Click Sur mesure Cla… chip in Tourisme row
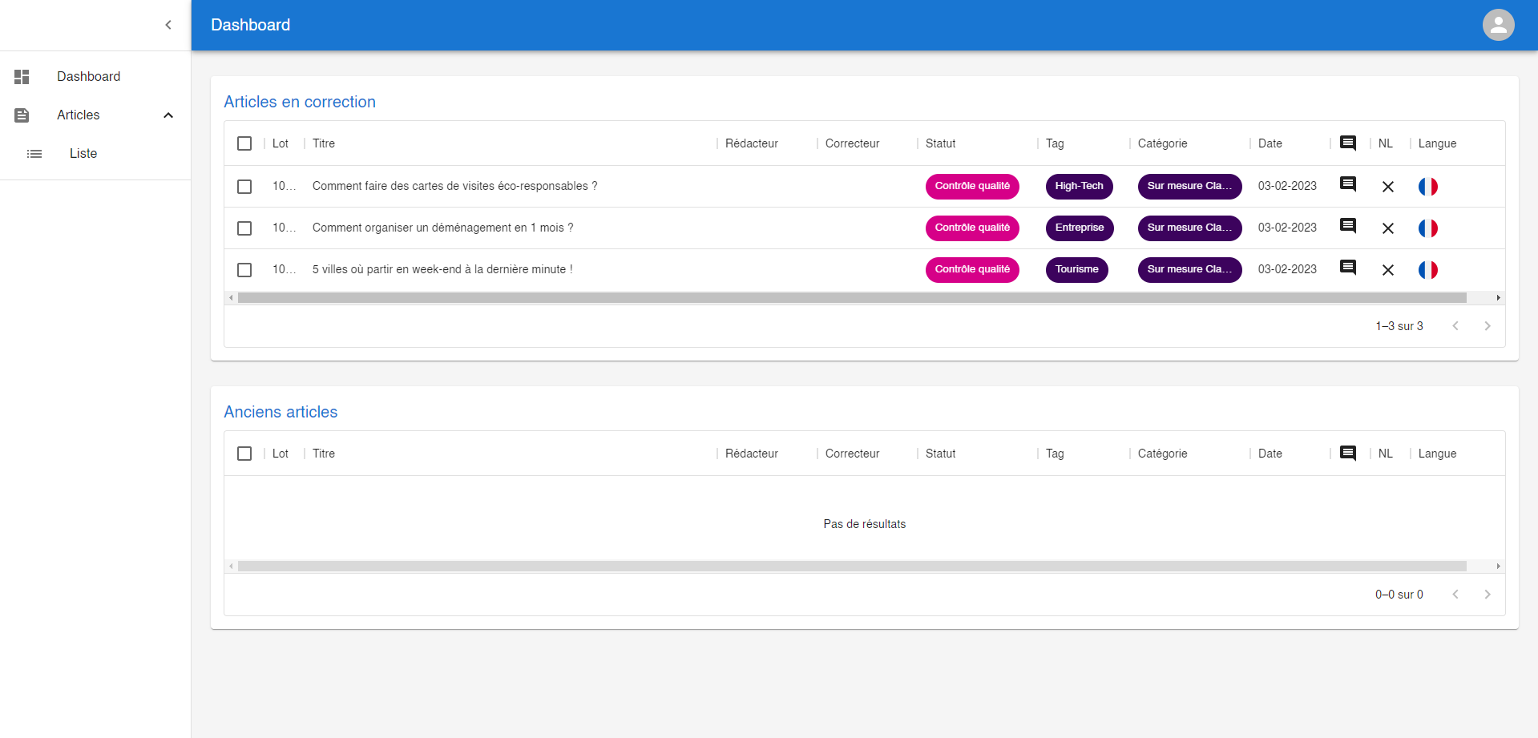The height and width of the screenshot is (738, 1538). (x=1190, y=270)
